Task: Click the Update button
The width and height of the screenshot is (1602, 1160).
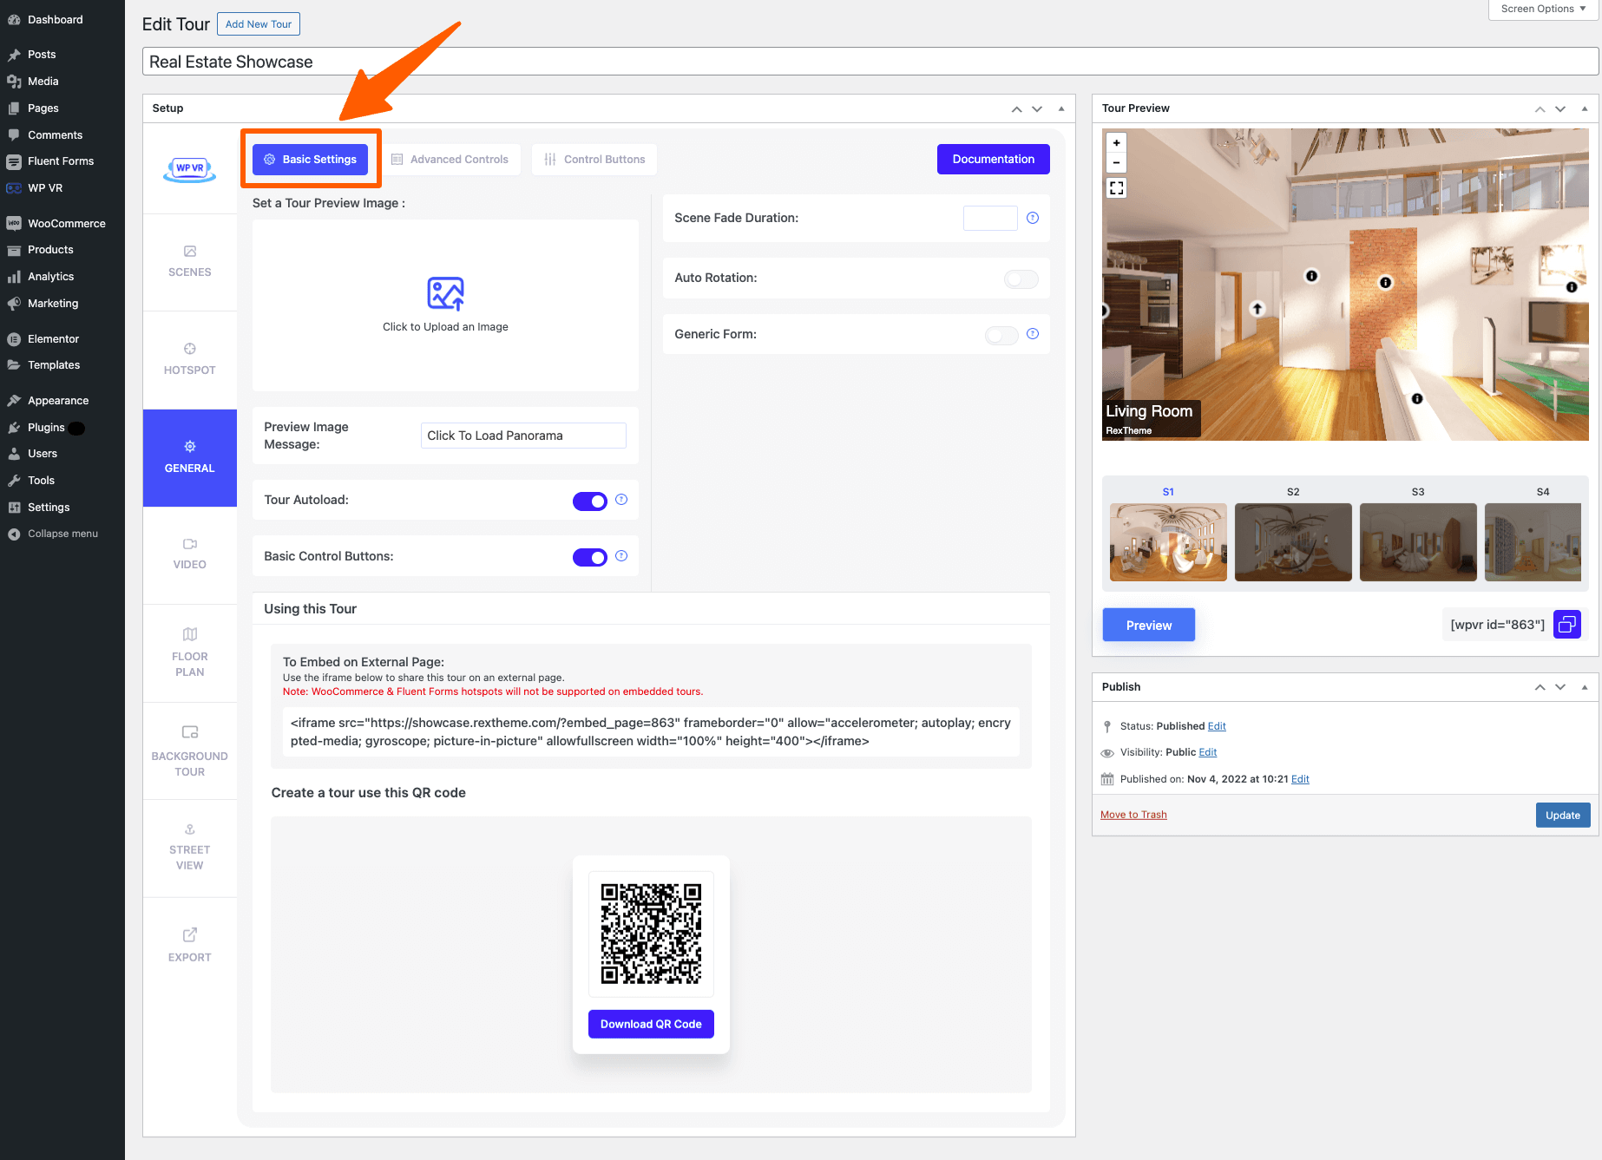Action: [x=1563, y=816]
